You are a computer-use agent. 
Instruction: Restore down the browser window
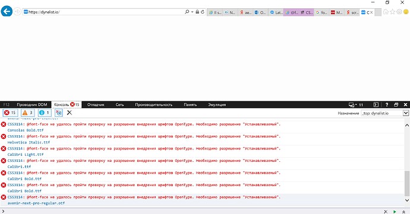coord(387,2)
